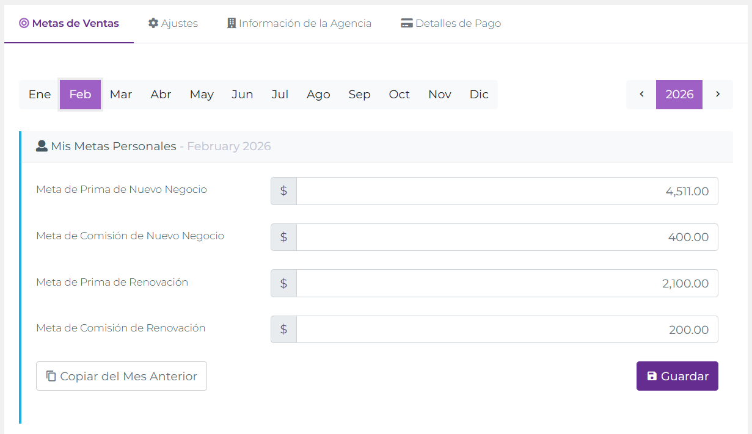This screenshot has width=752, height=434.
Task: Select the month Mar
Action: click(x=121, y=95)
